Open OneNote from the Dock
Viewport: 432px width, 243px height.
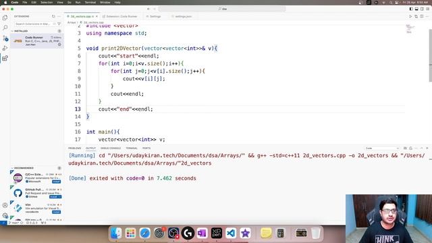pyautogui.click(x=202, y=233)
